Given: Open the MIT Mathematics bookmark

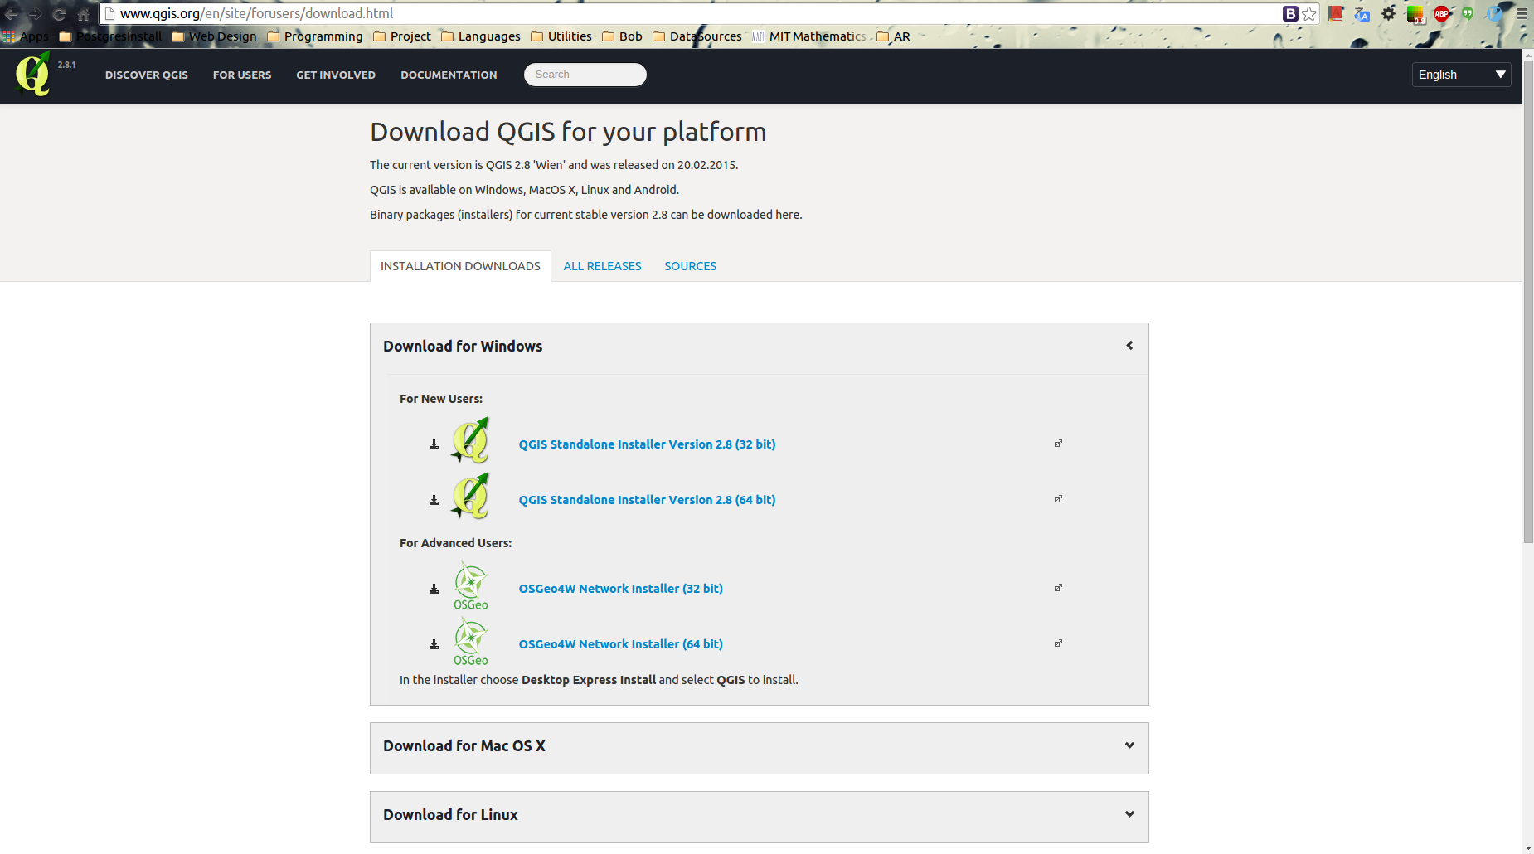Looking at the screenshot, I should 809,36.
